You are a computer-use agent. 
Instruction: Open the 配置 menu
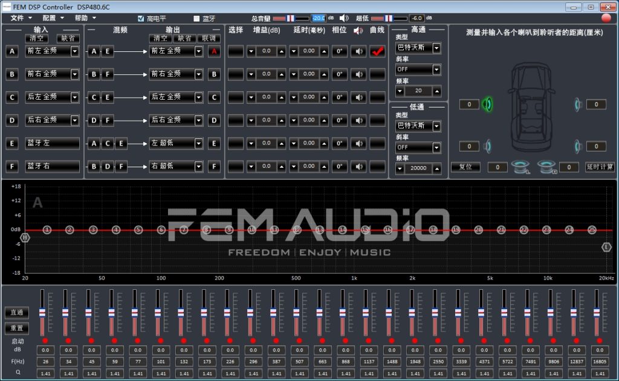pos(53,18)
